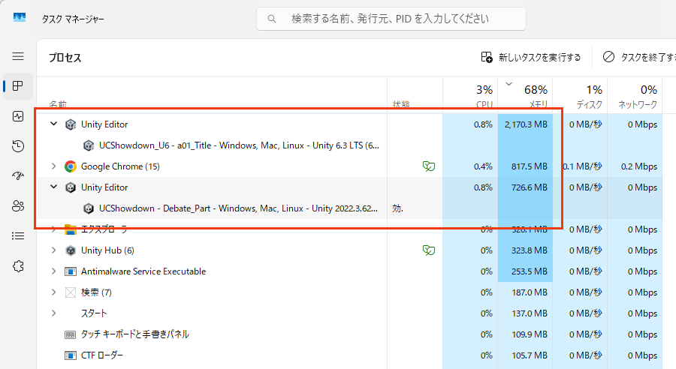The width and height of the screenshot is (676, 369).
Task: Collapse the Unity Editor group containing UCShowdown_U6
Action: [x=53, y=124]
